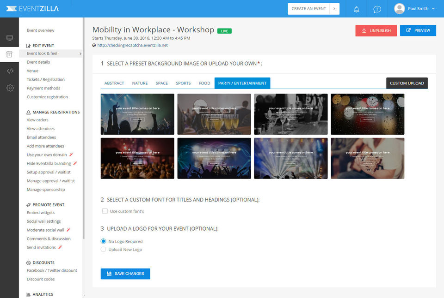Screen dimensions: 444x298
Task: Expand the Paul Smith account menu arrow
Action: point(433,9)
